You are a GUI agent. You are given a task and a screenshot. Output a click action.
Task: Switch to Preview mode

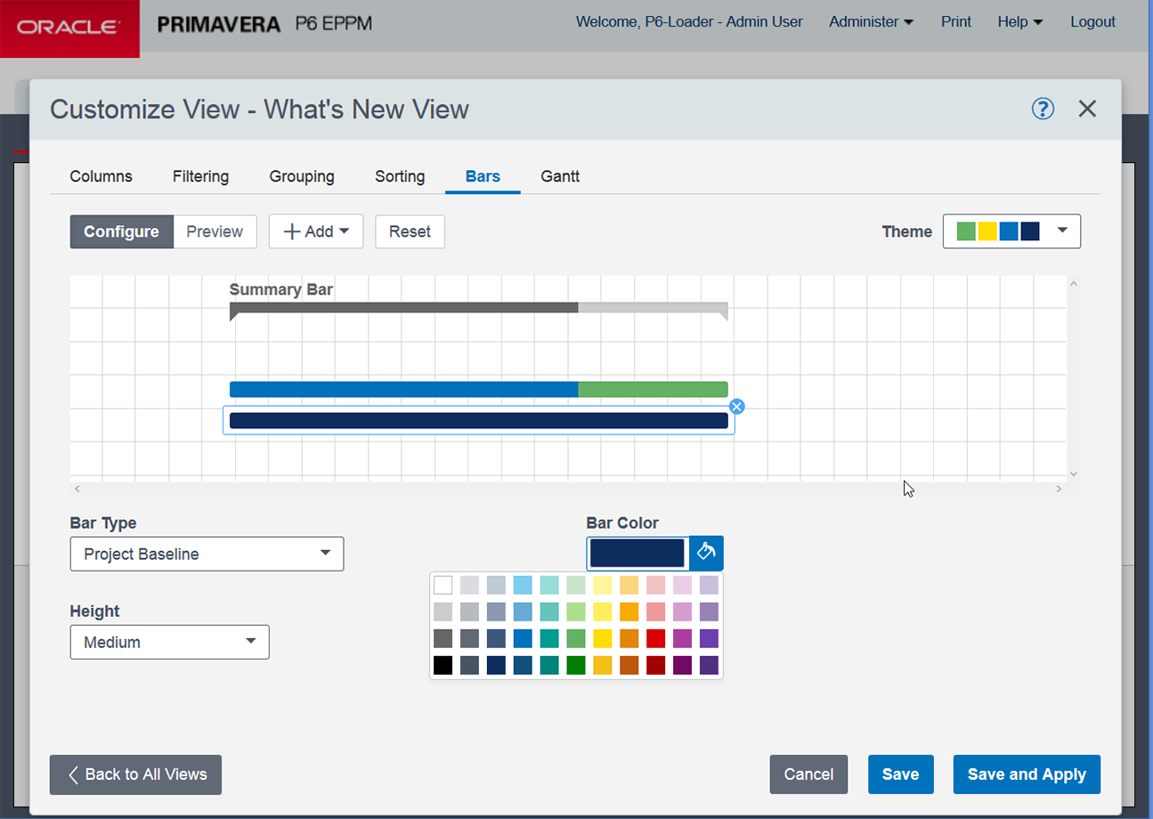215,231
